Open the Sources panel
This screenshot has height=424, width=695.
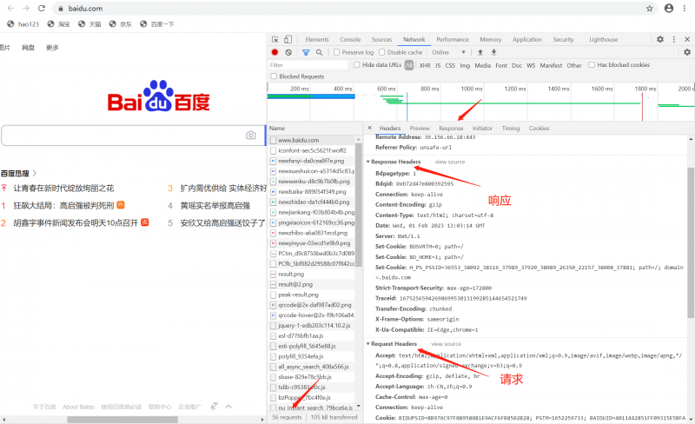381,39
